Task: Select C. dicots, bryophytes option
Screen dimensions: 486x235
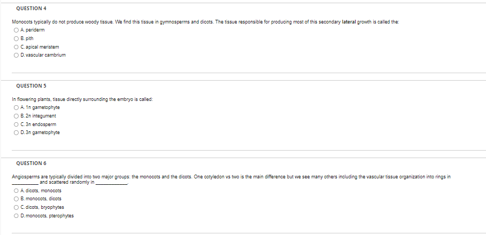Action: pos(16,207)
